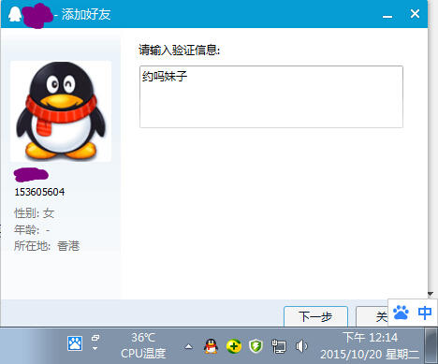
Task: Click the yellow-green plus tray icon
Action: point(234,346)
